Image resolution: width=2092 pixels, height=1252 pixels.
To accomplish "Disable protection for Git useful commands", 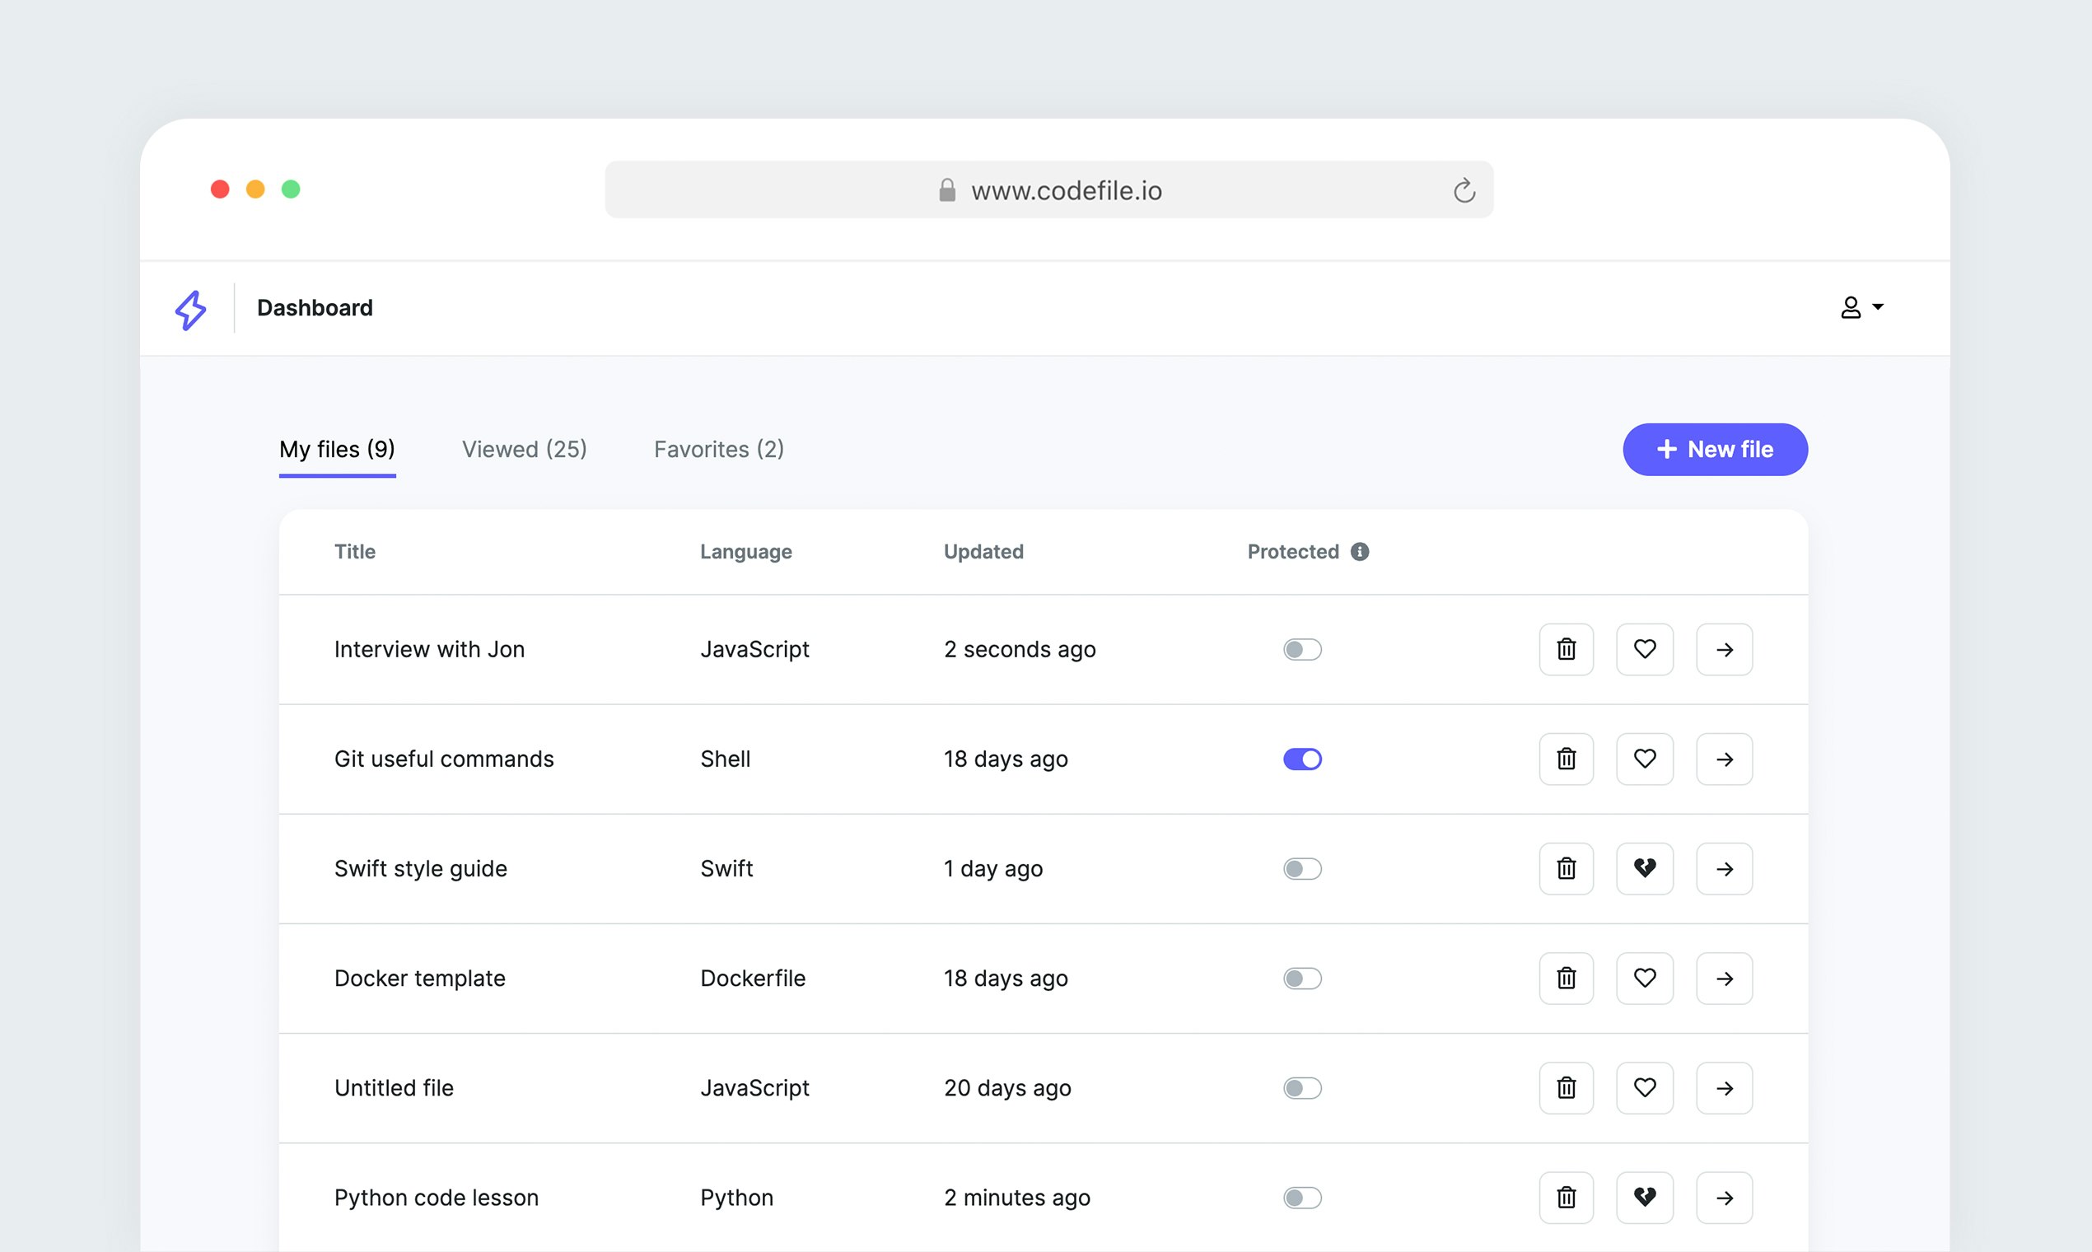I will coord(1302,759).
